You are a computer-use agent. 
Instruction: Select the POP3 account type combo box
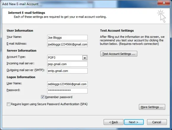coord(67,58)
